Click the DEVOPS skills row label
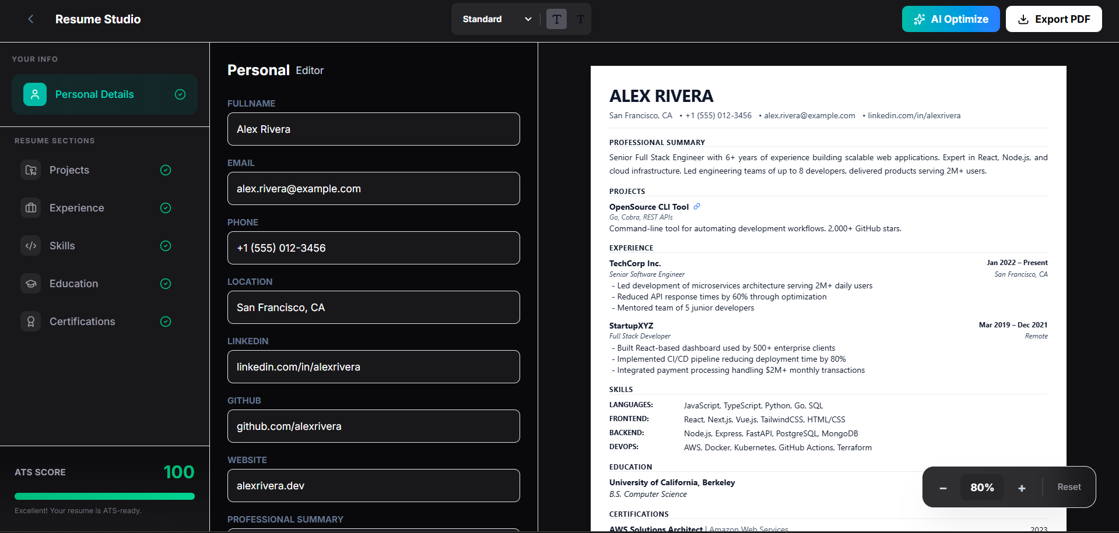Screen dimensions: 1119x533 624,447
